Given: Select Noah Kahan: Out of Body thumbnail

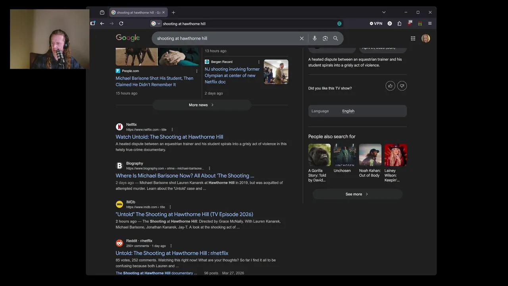Looking at the screenshot, I should pyautogui.click(x=370, y=155).
